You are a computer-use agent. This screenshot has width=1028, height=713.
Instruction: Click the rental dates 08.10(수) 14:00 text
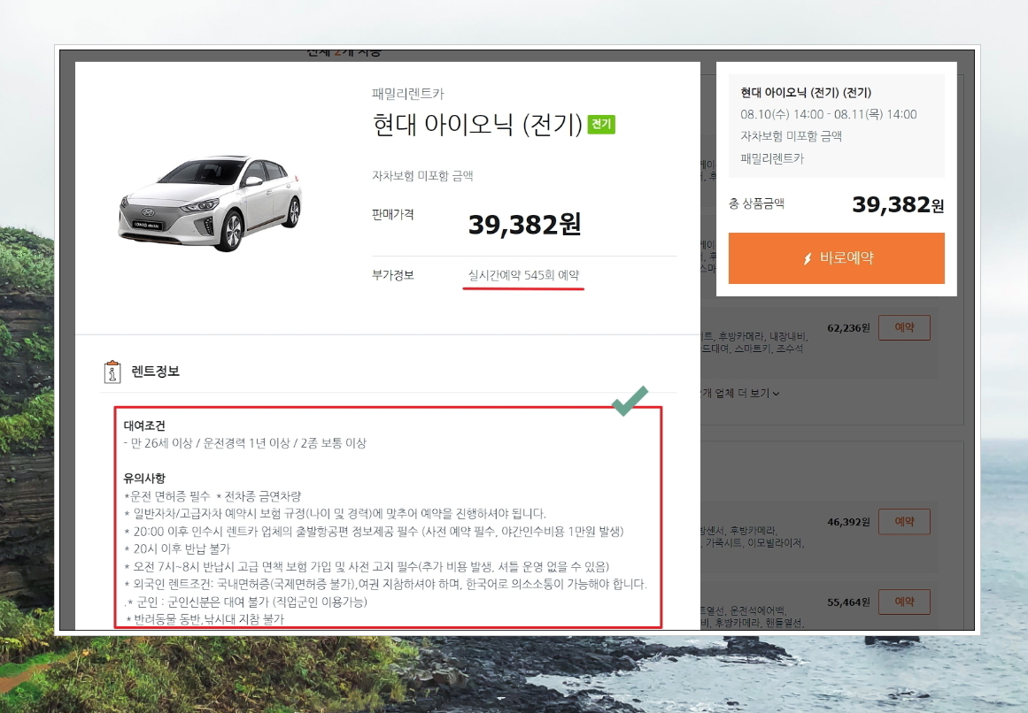tap(829, 115)
